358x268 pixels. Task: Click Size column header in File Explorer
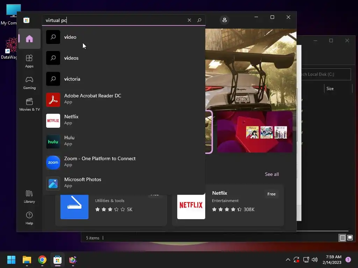330,89
